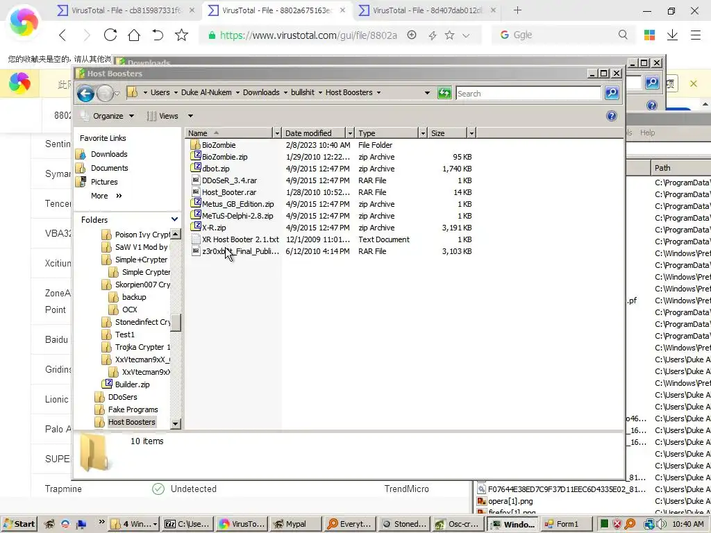The image size is (711, 533).
Task: Switch to Everything search taskbar button
Action: click(x=349, y=524)
